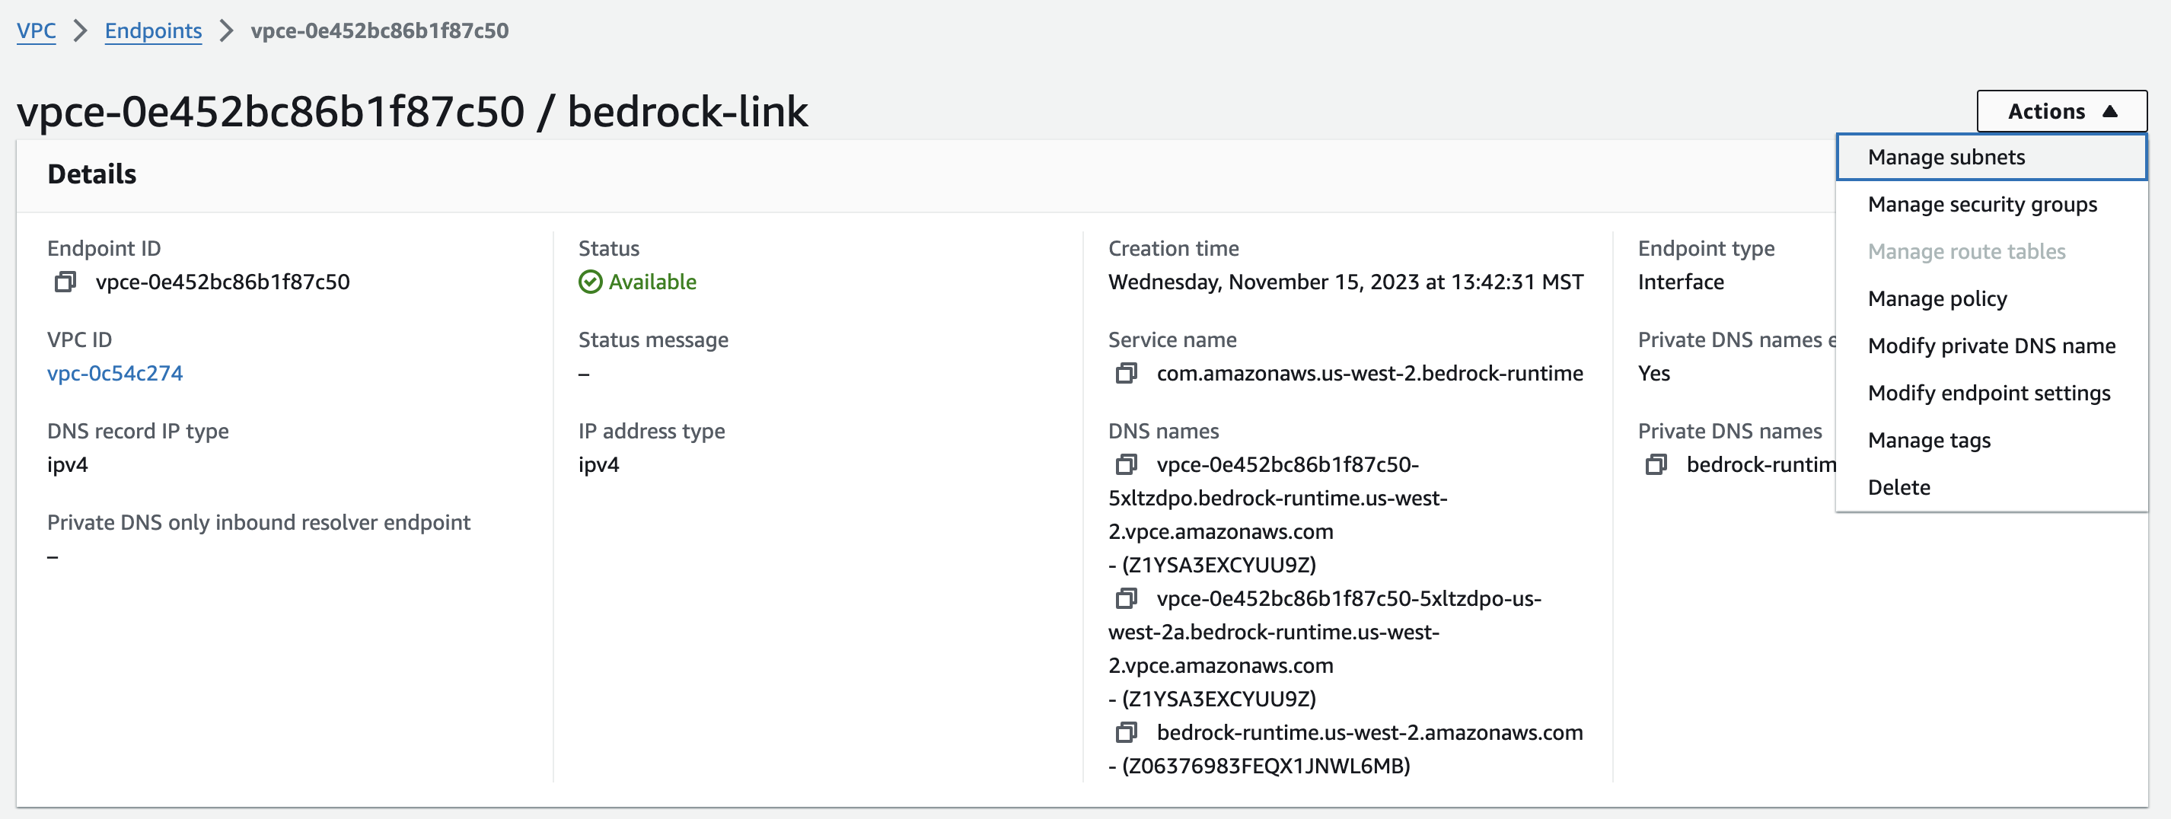Open Manage policy
The image size is (2171, 819).
(x=1937, y=298)
